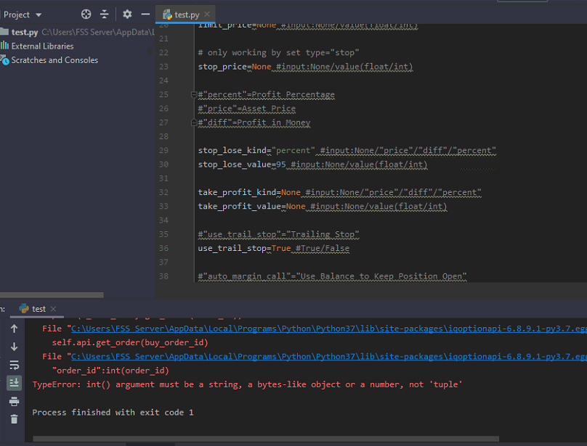Click the Python logo on the test.py tab
This screenshot has width=587, height=446.
coord(166,13)
